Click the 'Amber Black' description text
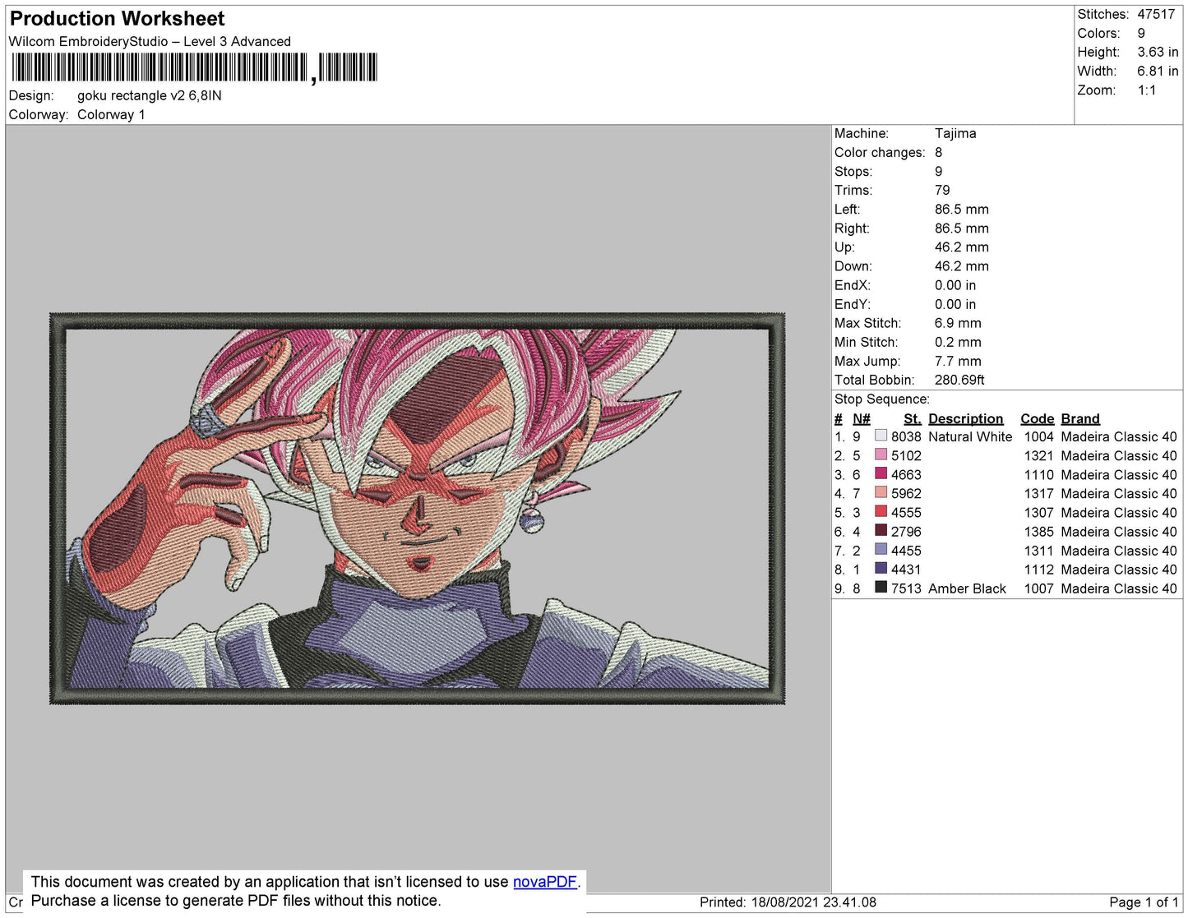 pyautogui.click(x=967, y=588)
